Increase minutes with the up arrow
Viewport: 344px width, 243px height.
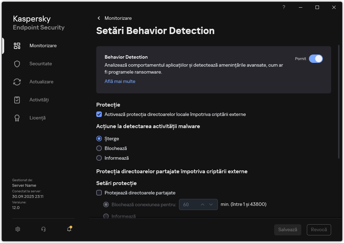click(x=203, y=204)
